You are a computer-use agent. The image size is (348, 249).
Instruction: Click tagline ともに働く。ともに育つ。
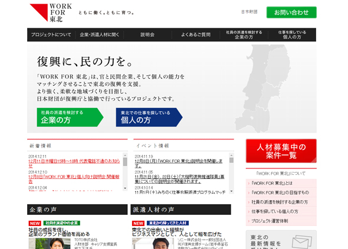106,12
